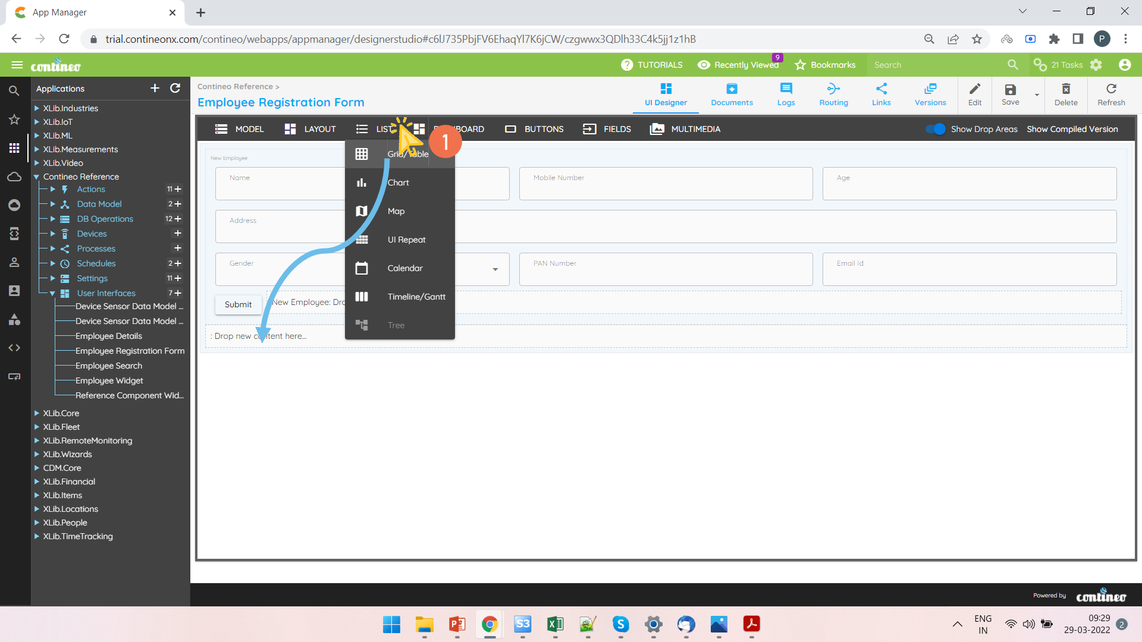Open the FIELDS menu
Viewport: 1142px width, 642px height.
click(x=607, y=129)
